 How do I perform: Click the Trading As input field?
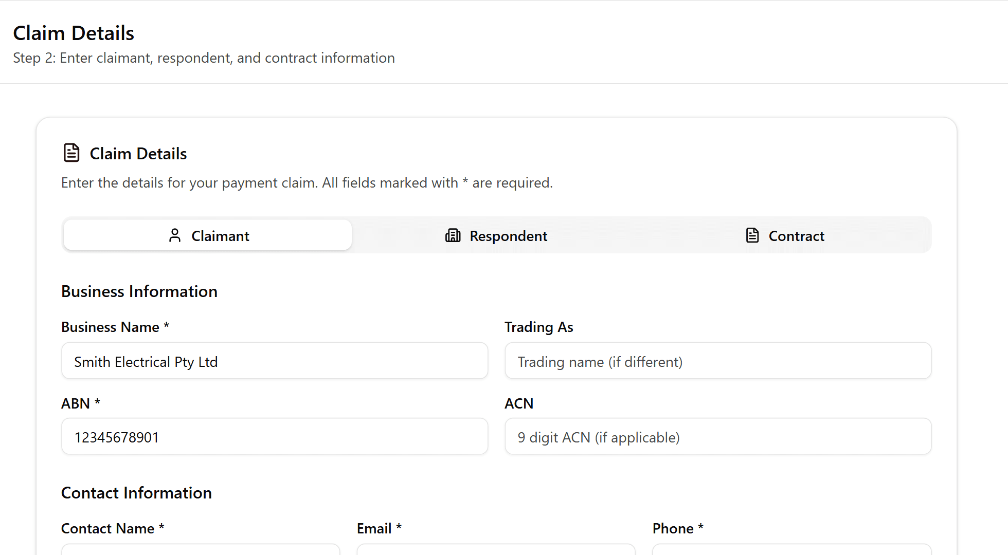click(x=717, y=361)
